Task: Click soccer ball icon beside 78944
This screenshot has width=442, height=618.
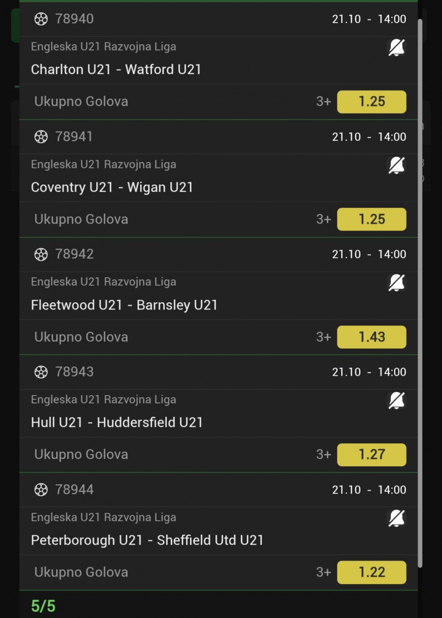Action: click(x=41, y=490)
